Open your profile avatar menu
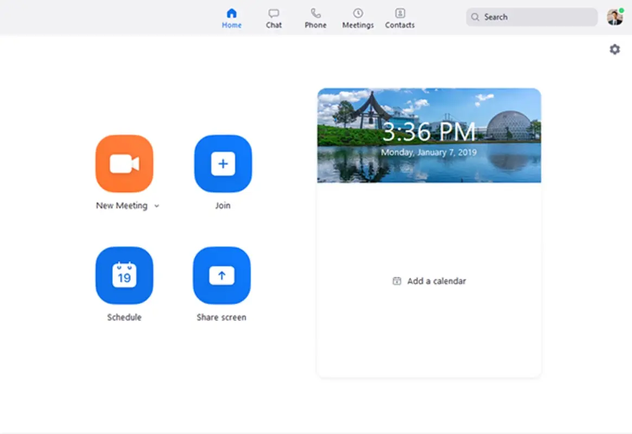 (x=614, y=17)
